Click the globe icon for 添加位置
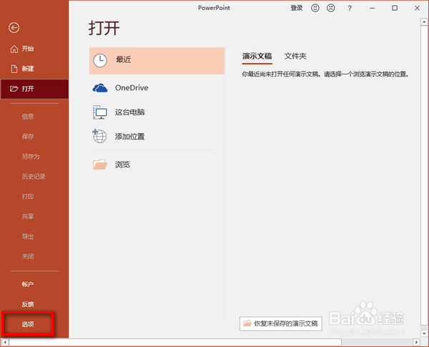This screenshot has width=429, height=347. click(99, 136)
